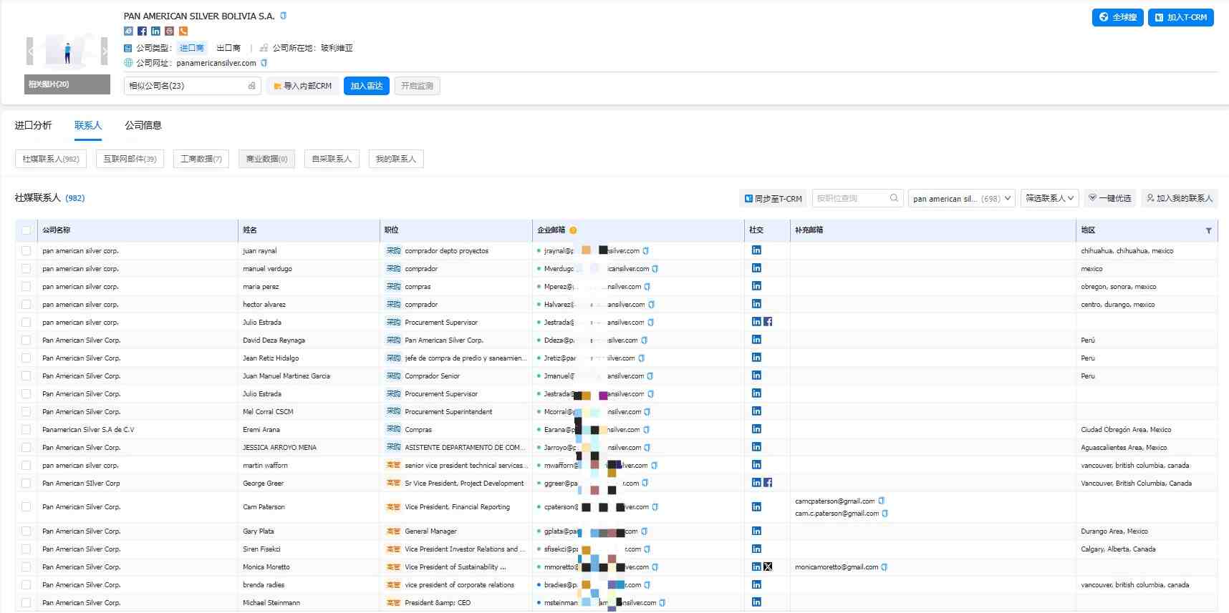This screenshot has width=1229, height=613.
Task: Select checkbox for George Greer row
Action: click(26, 484)
